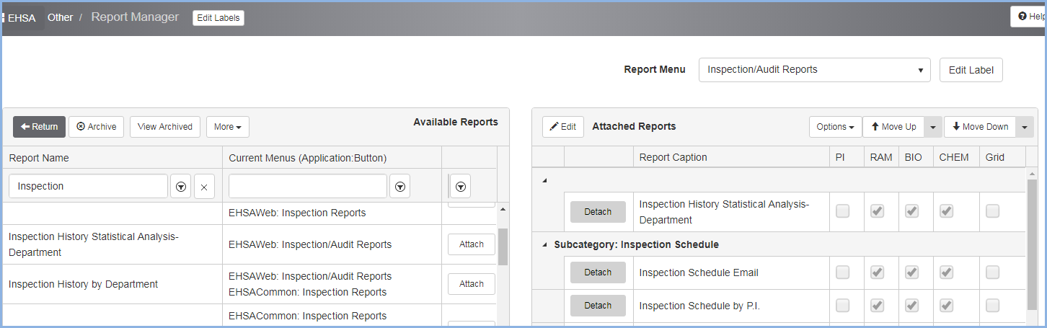1047x328 pixels.
Task: Click the Archive button with the circle-x icon
Action: 97,127
